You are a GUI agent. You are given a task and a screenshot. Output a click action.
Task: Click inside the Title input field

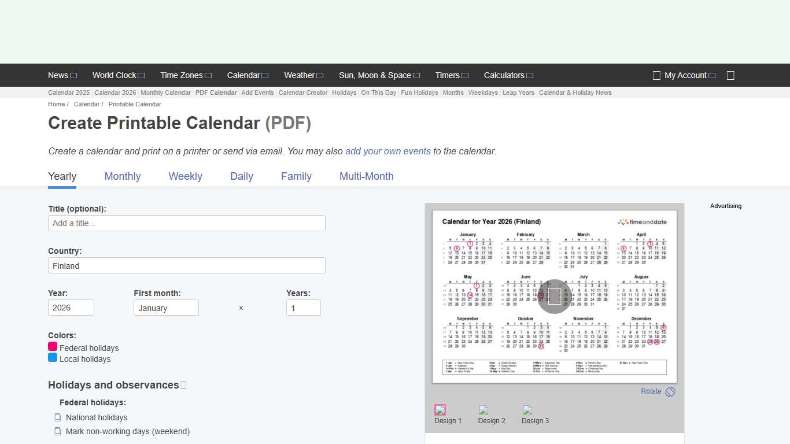coord(186,223)
